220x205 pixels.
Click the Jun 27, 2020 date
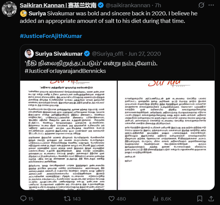144,54
